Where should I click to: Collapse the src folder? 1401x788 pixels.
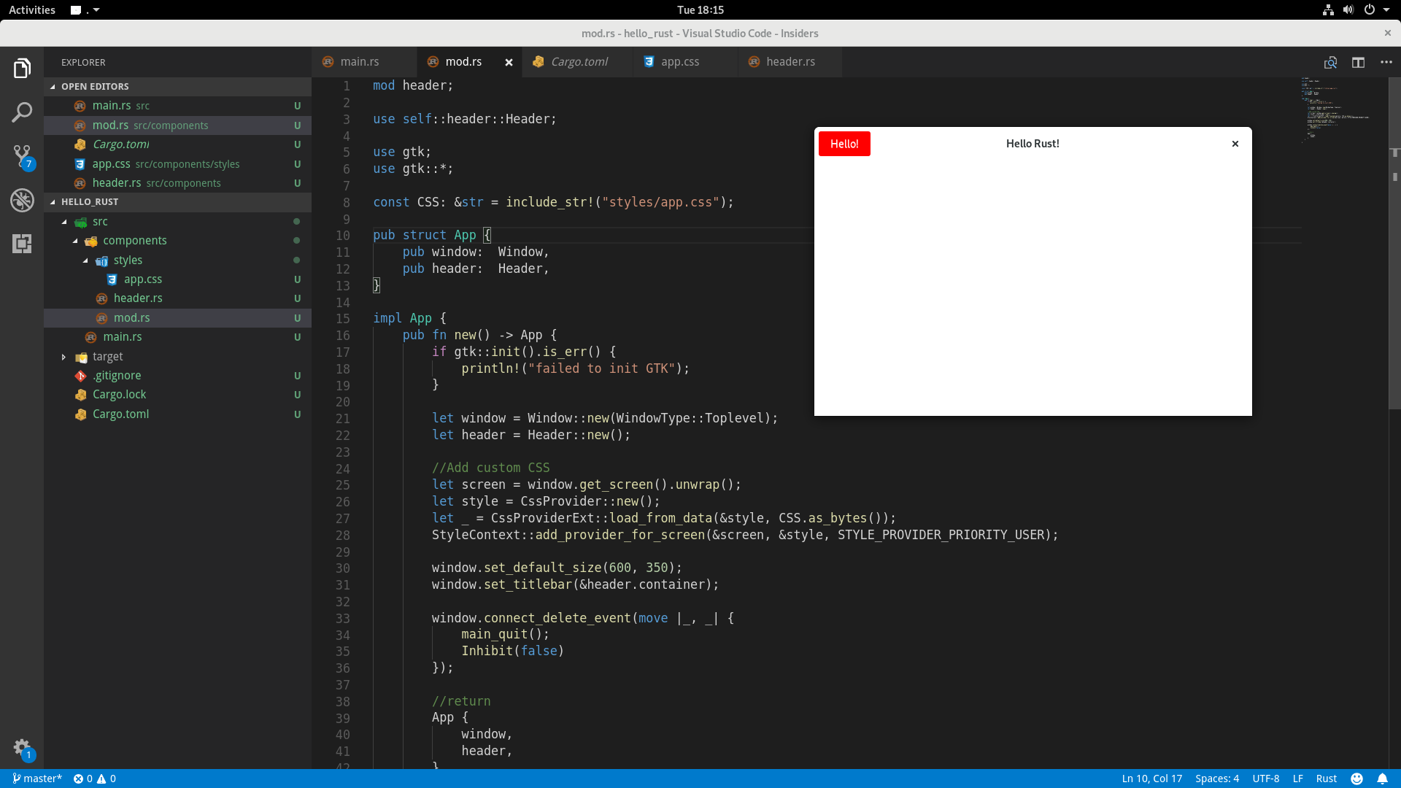[x=64, y=222]
